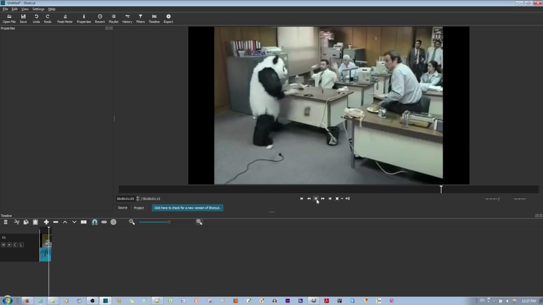Screen dimensions: 543x305
Task: Save the project using the Save icon
Action: coord(23,19)
